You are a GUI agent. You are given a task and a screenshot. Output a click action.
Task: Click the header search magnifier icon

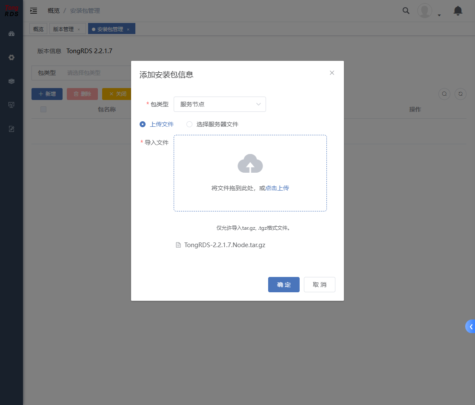[x=406, y=11]
